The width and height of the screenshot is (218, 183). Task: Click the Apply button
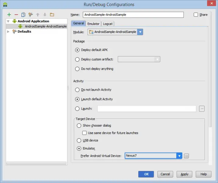185,174
